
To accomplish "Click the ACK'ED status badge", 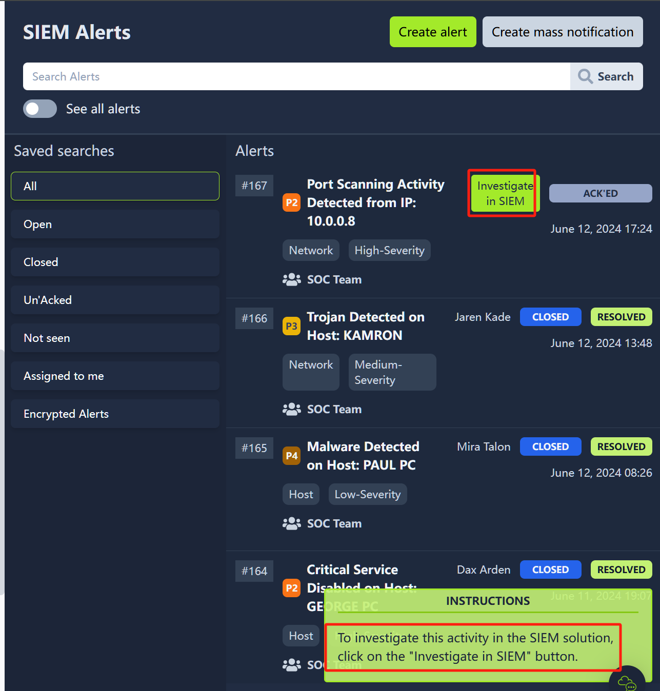I will (601, 193).
